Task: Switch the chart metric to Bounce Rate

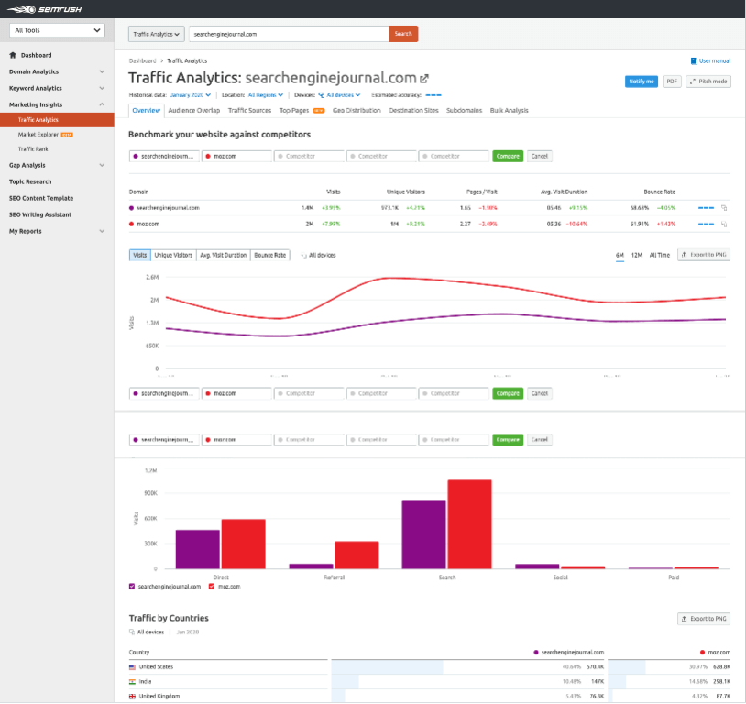Action: [x=269, y=255]
